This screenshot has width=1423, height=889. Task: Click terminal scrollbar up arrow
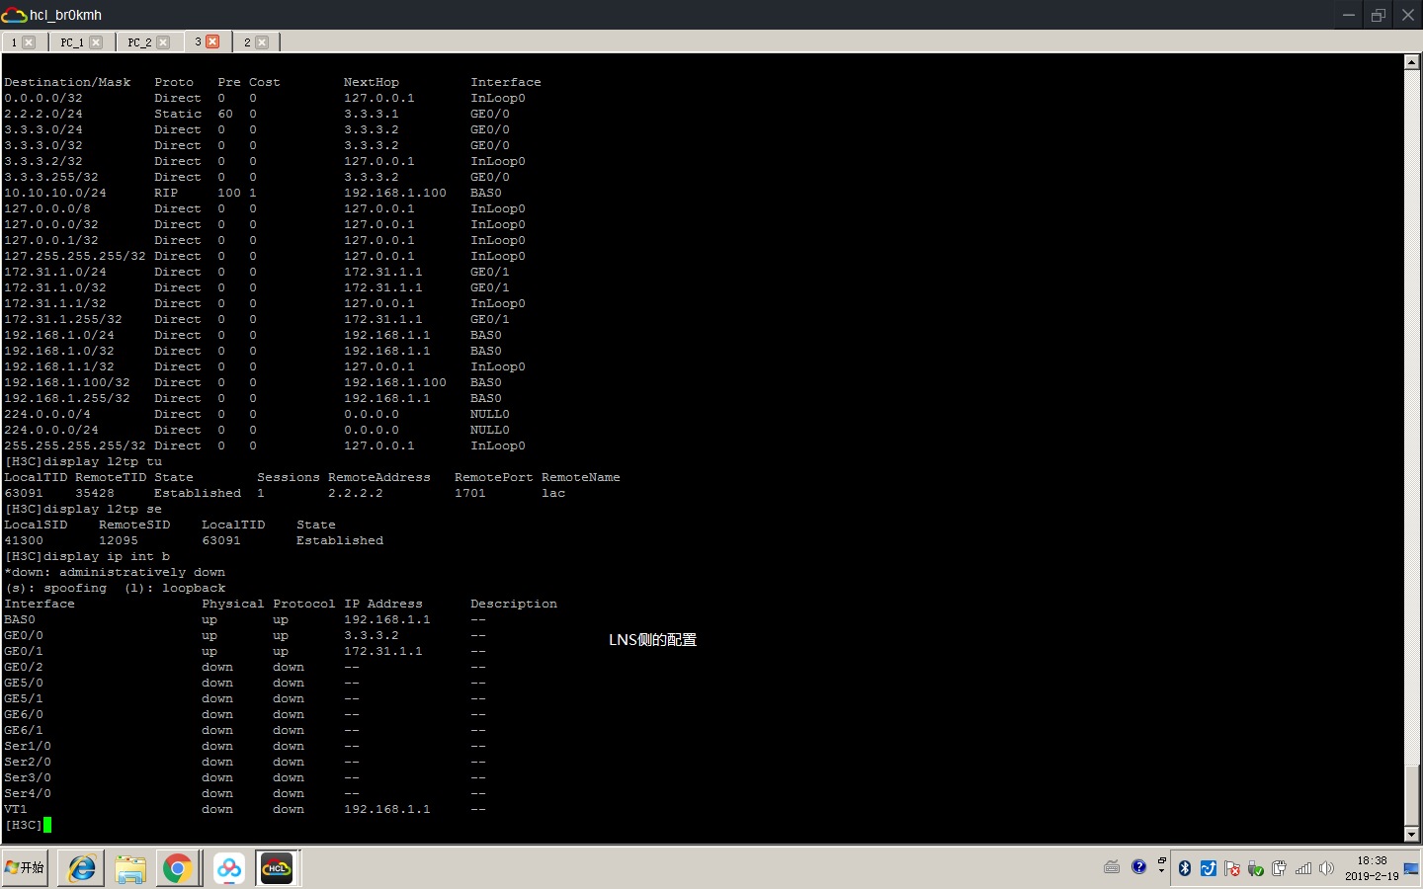pyautogui.click(x=1411, y=62)
